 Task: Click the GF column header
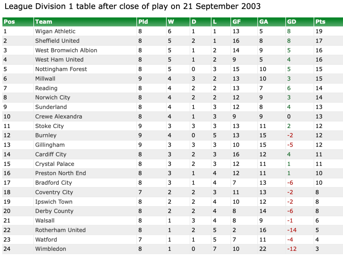coord(236,22)
